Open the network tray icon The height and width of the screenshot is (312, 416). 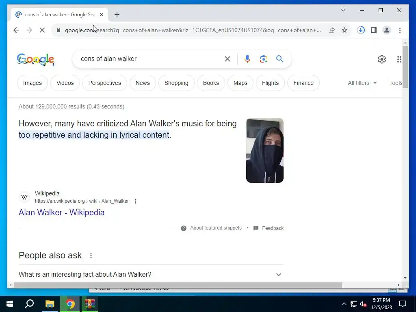[353, 304]
